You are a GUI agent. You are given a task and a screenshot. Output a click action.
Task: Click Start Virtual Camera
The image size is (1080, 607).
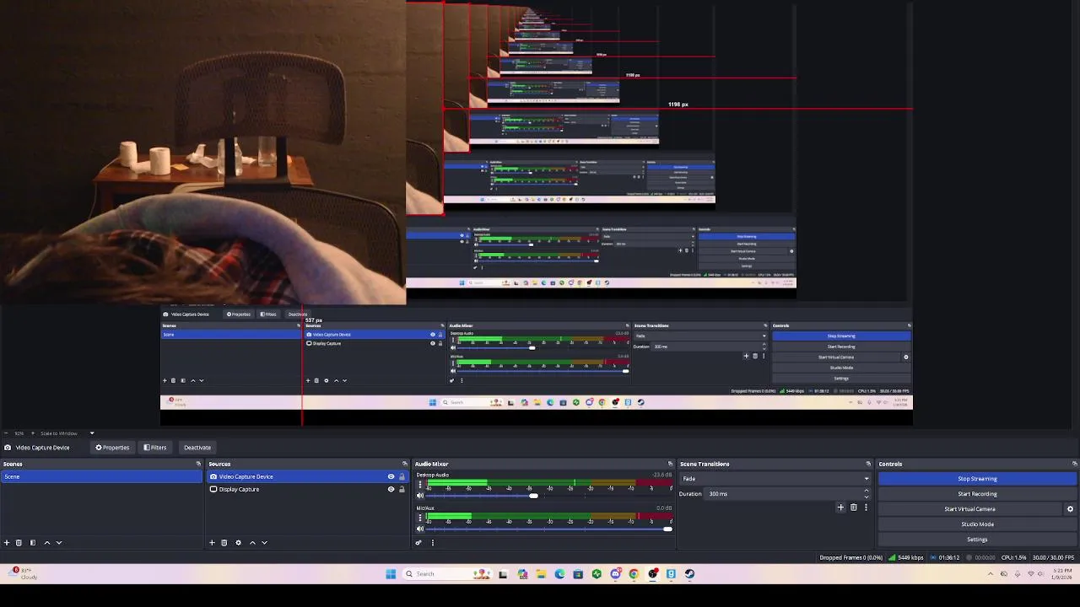(969, 509)
